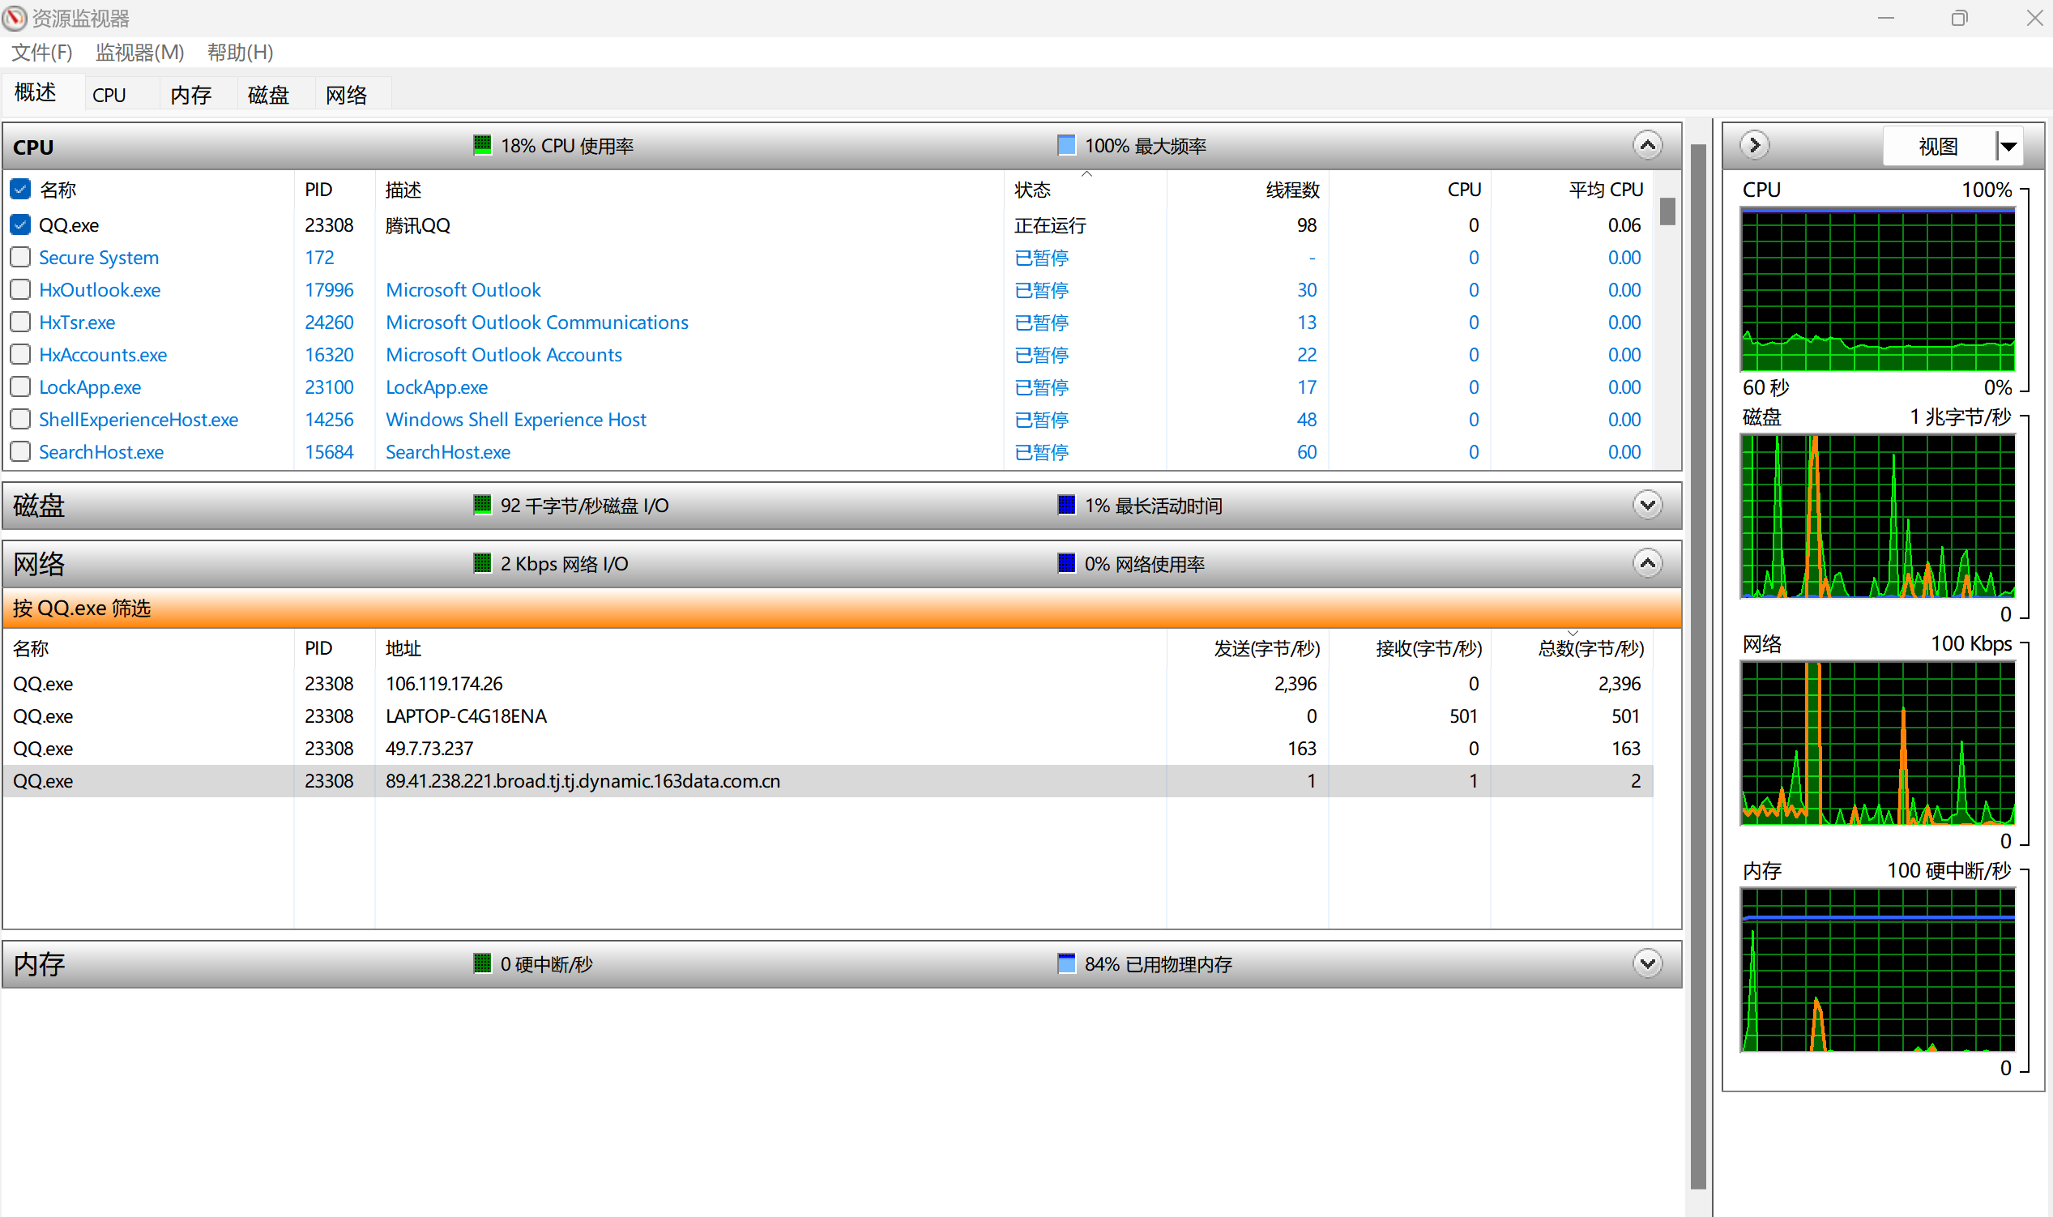
Task: Click the LockApp.exe process name
Action: (89, 387)
